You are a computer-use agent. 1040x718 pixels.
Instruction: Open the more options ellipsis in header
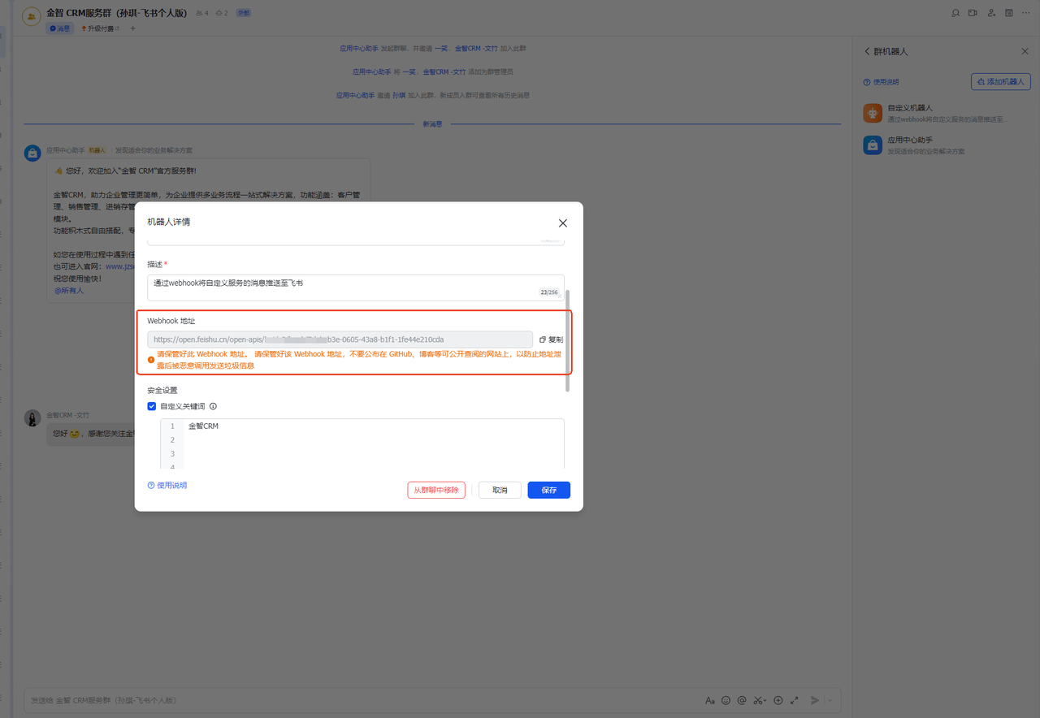pyautogui.click(x=1026, y=13)
